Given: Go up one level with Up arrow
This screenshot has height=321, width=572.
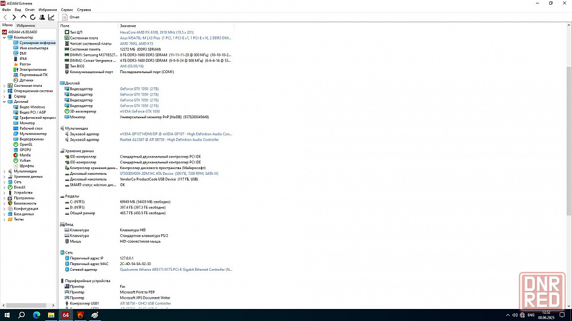Looking at the screenshot, I should (23, 17).
